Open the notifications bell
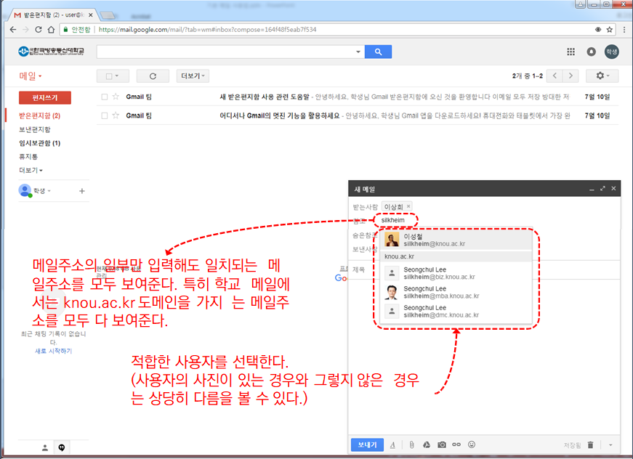 (591, 52)
